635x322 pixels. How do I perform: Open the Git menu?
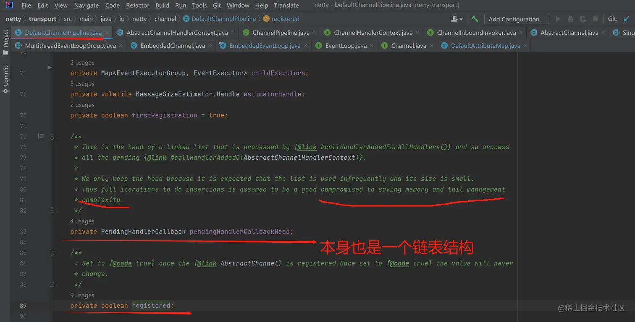click(217, 5)
